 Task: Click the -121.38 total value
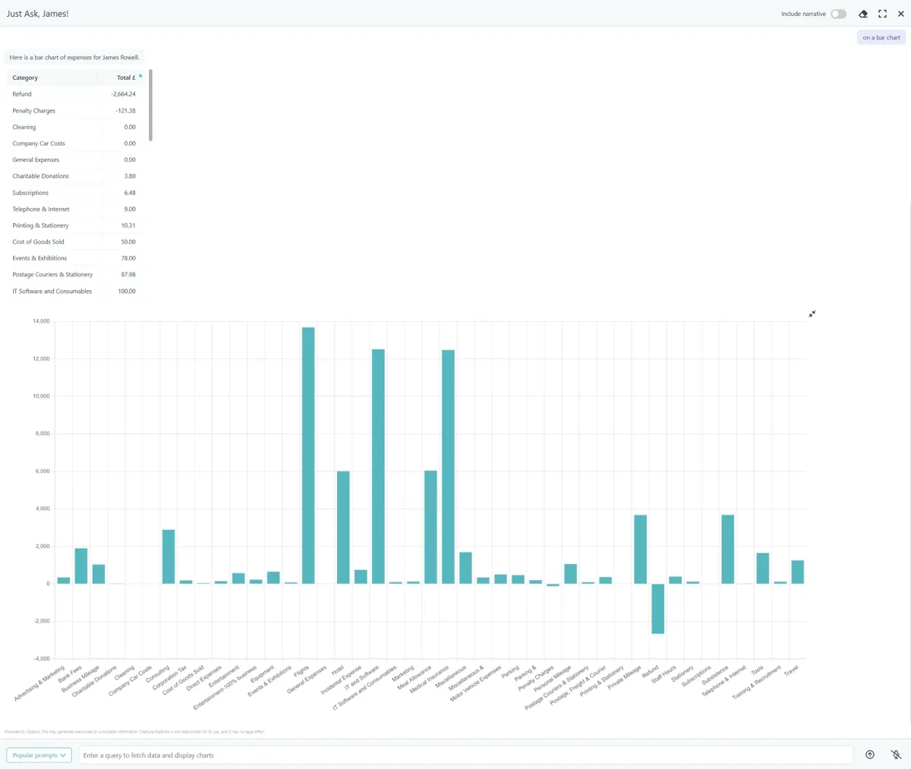coord(126,111)
